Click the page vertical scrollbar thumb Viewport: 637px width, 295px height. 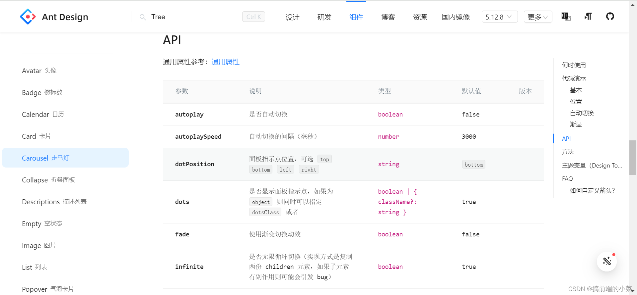pyautogui.click(x=633, y=158)
